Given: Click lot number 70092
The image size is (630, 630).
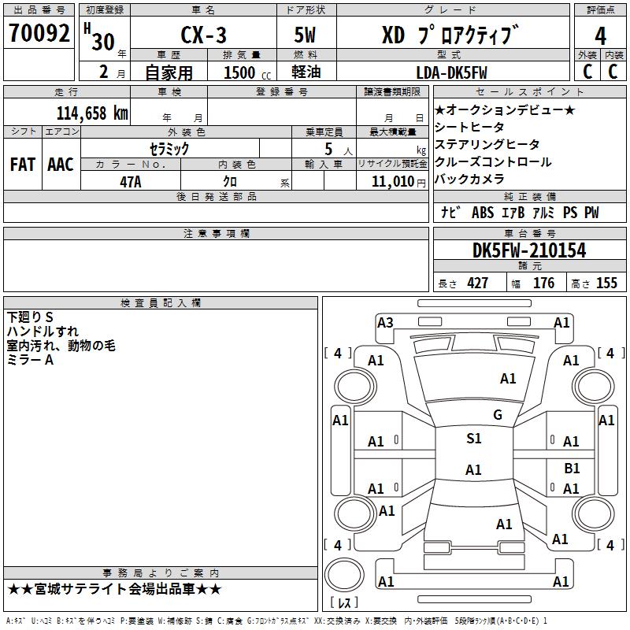Looking at the screenshot, I should [39, 33].
